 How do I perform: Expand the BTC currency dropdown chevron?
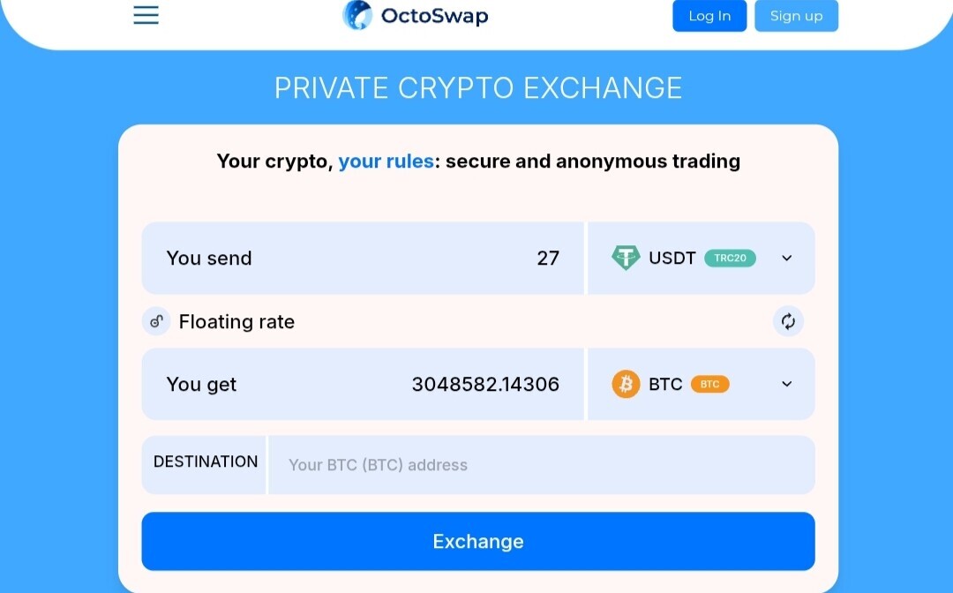[786, 383]
